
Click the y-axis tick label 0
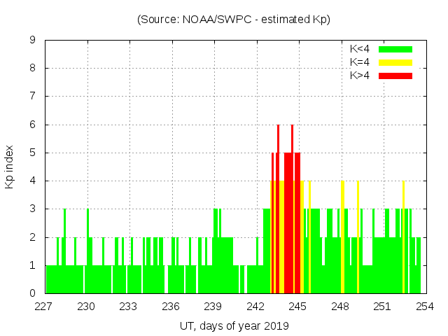32,293
